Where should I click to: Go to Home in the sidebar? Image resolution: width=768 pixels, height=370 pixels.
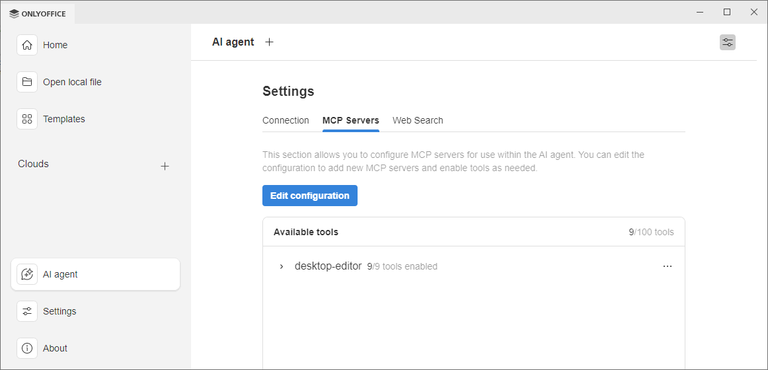[x=96, y=45]
